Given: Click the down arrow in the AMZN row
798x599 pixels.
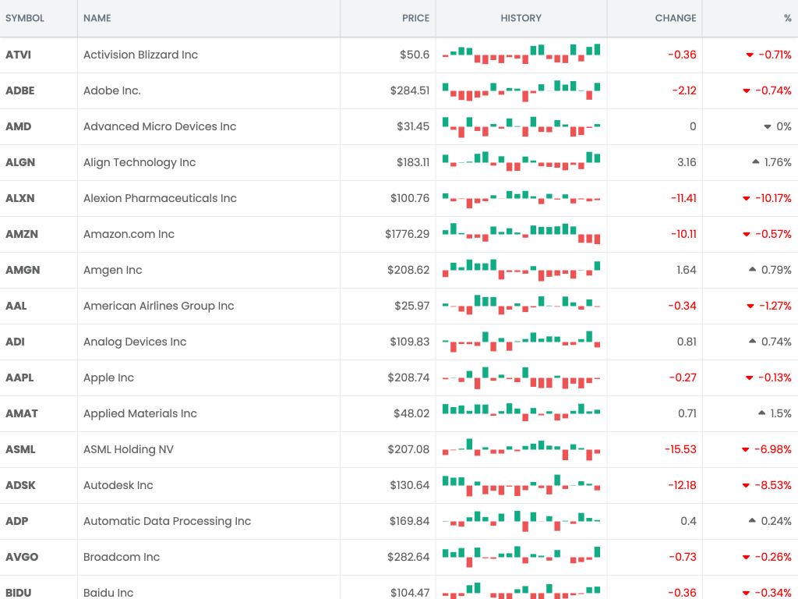Looking at the screenshot, I should click(747, 235).
